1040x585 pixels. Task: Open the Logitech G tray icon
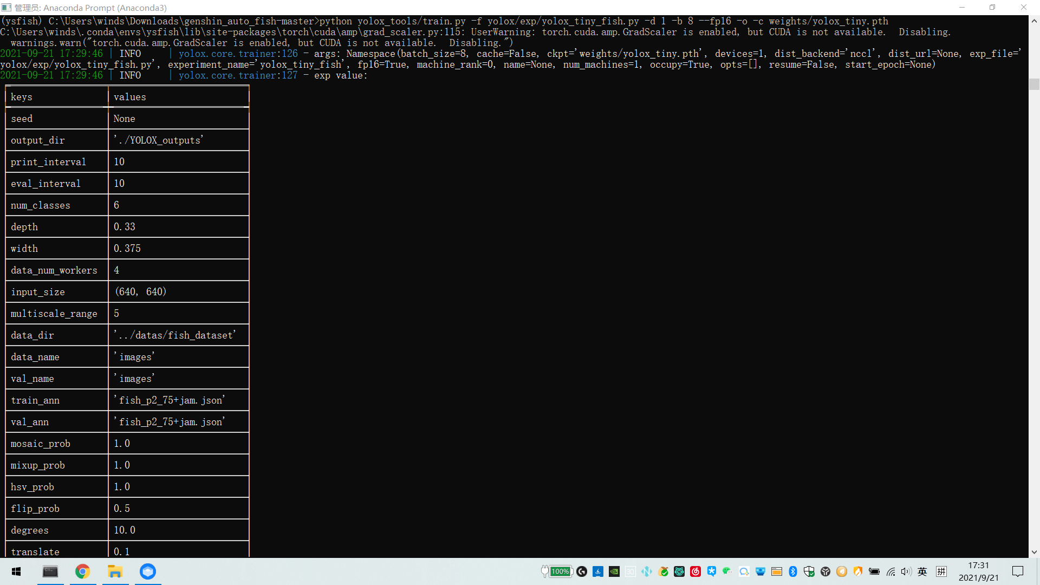point(582,571)
